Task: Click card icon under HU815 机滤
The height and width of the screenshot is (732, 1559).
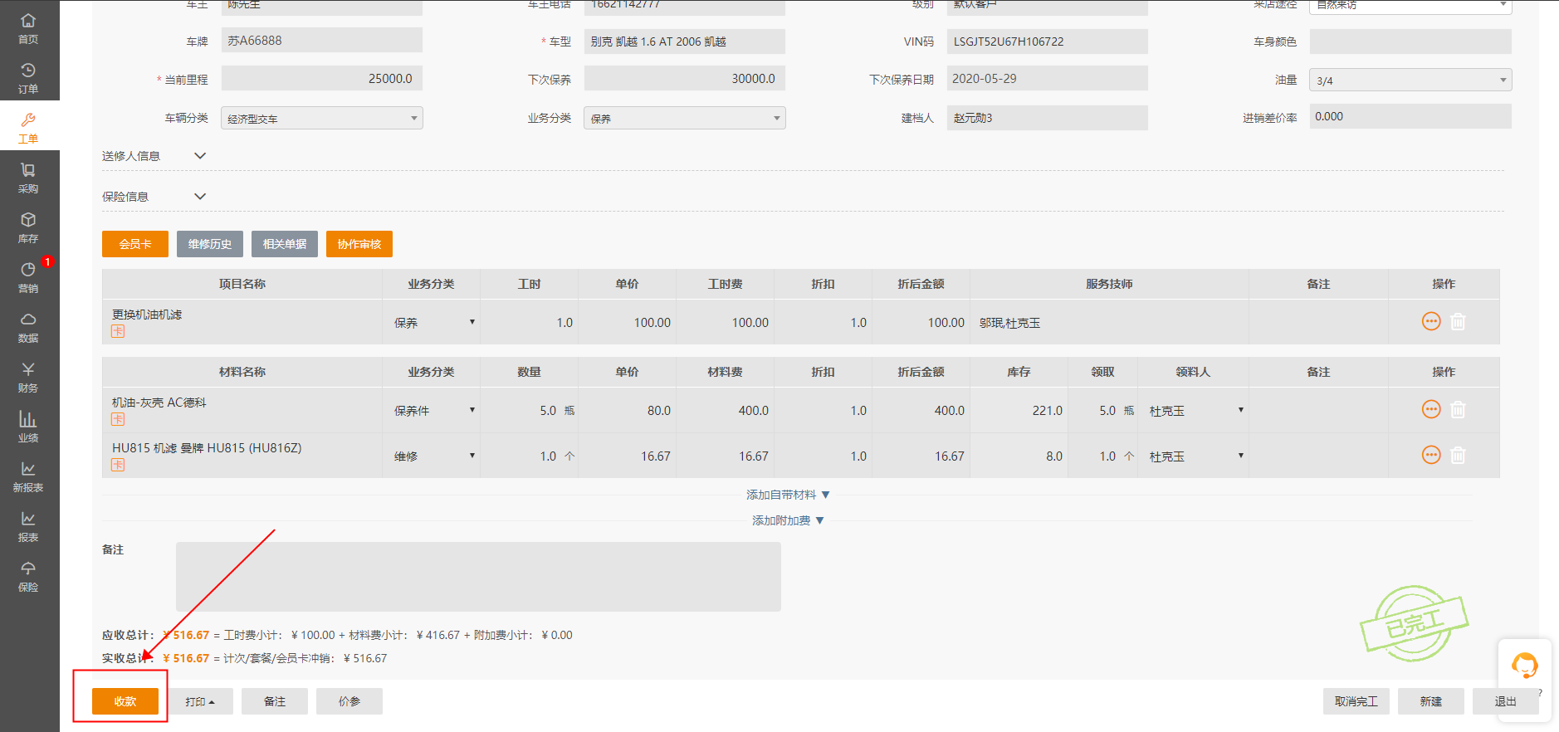Action: pyautogui.click(x=118, y=465)
